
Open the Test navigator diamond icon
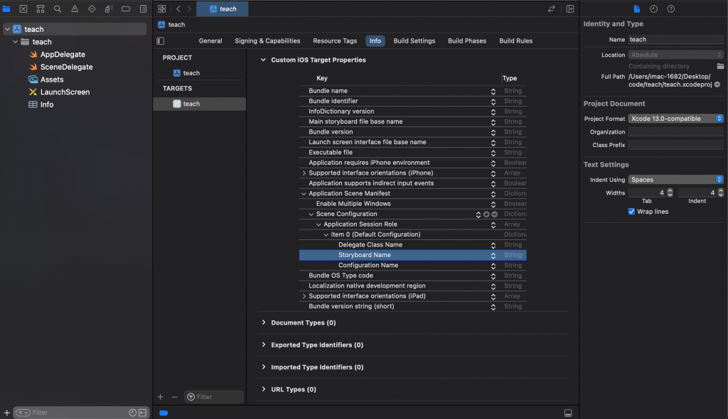(92, 9)
